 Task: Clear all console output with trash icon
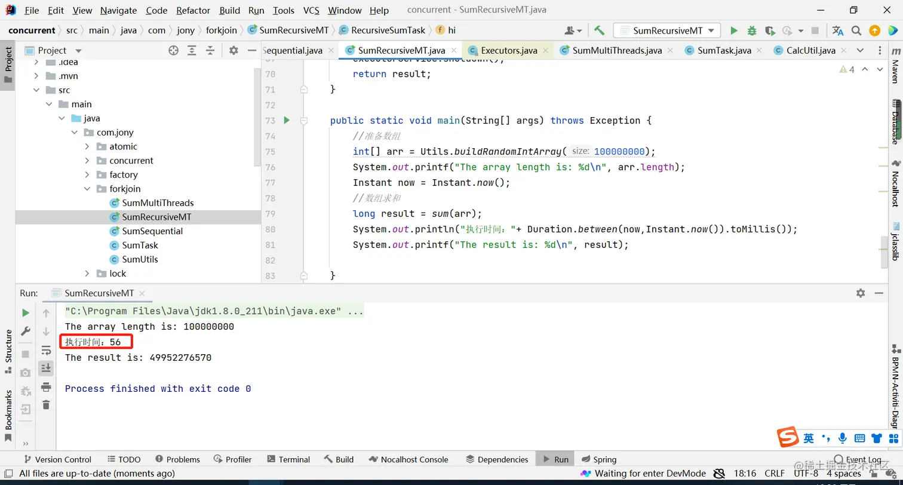tap(46, 405)
